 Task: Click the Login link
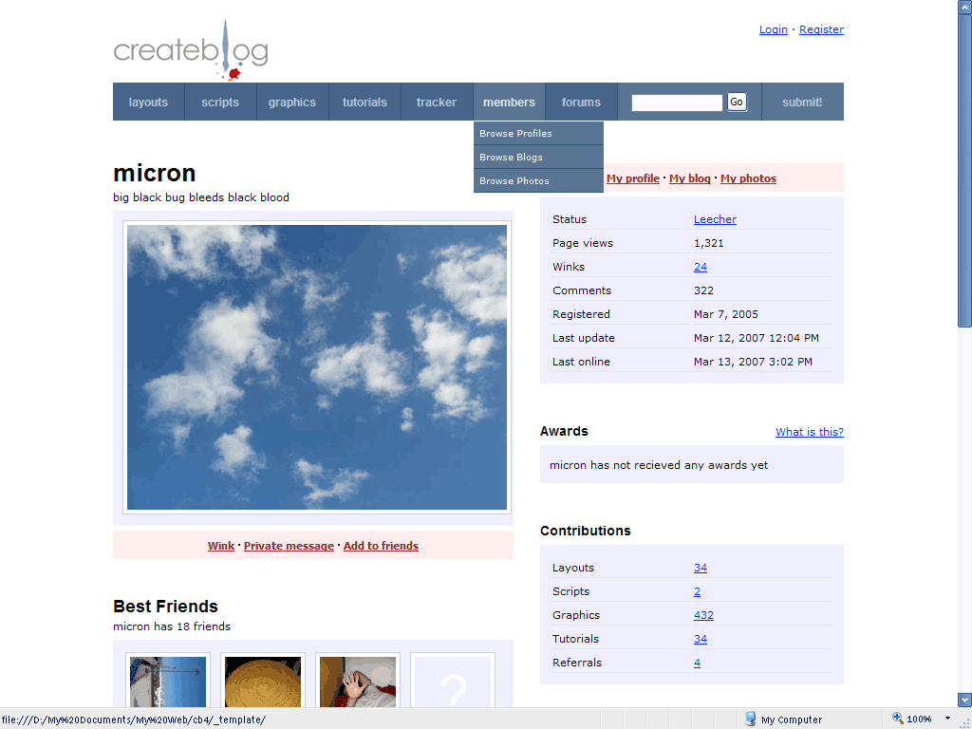click(773, 29)
